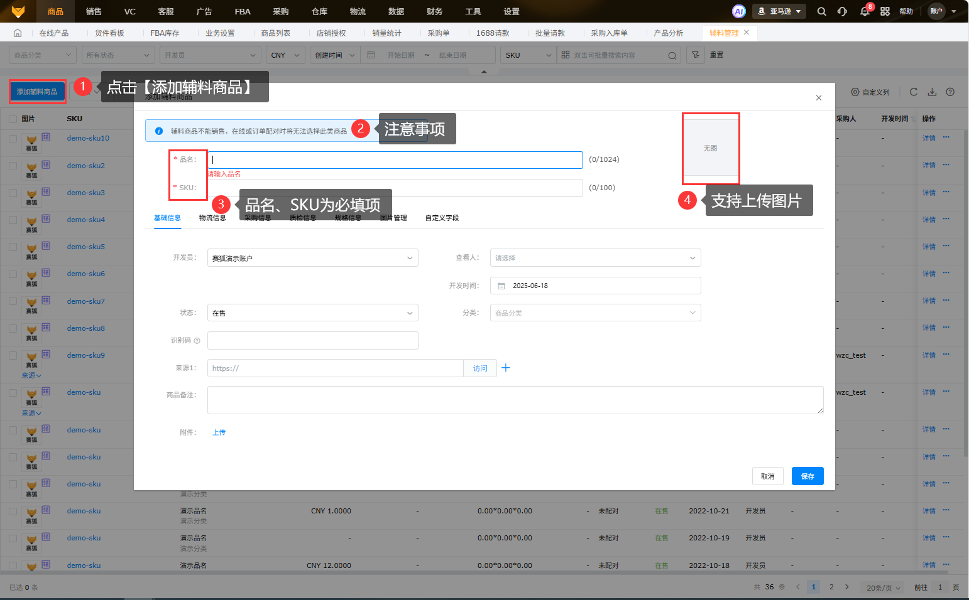
Task: Open the 销售 top menu
Action: click(94, 11)
